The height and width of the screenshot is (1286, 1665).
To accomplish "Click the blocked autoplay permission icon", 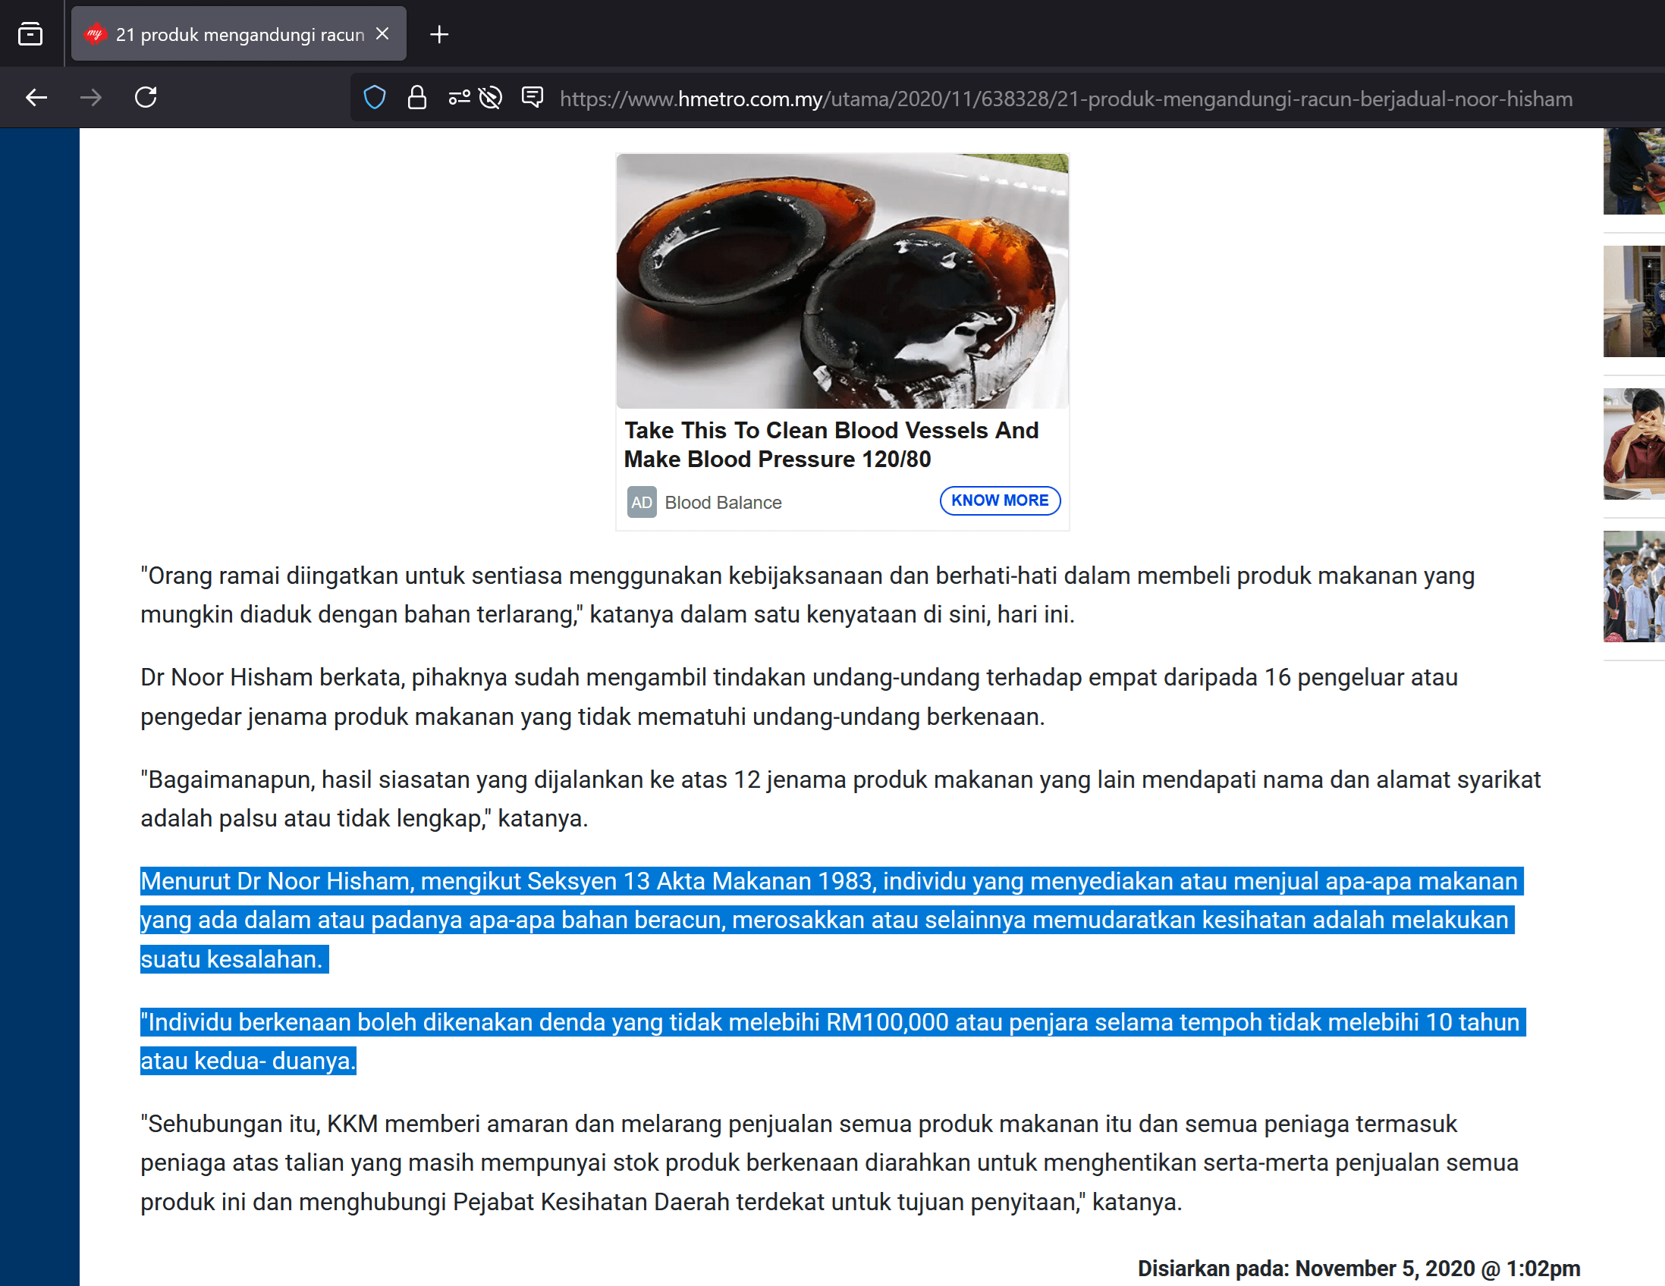I will (490, 98).
